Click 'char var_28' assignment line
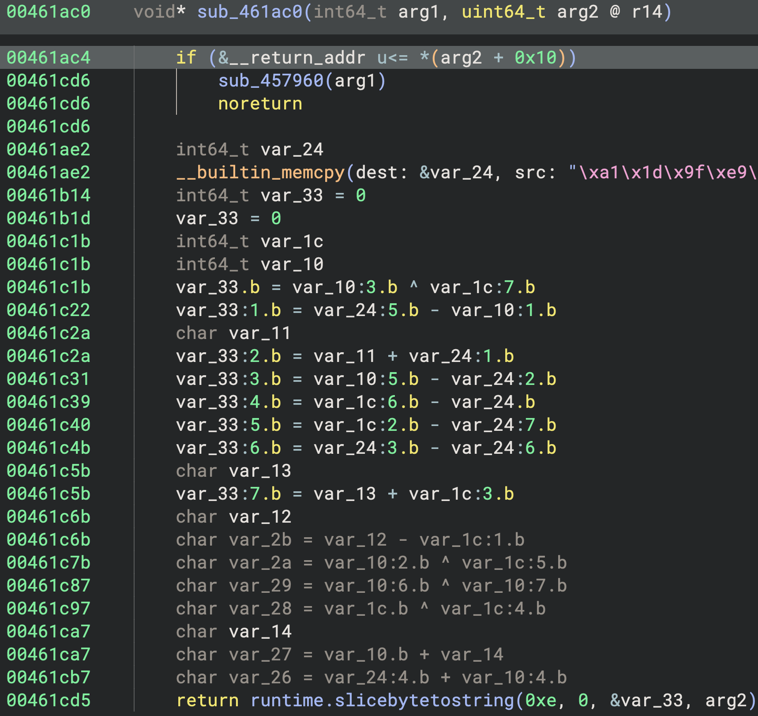 point(361,609)
